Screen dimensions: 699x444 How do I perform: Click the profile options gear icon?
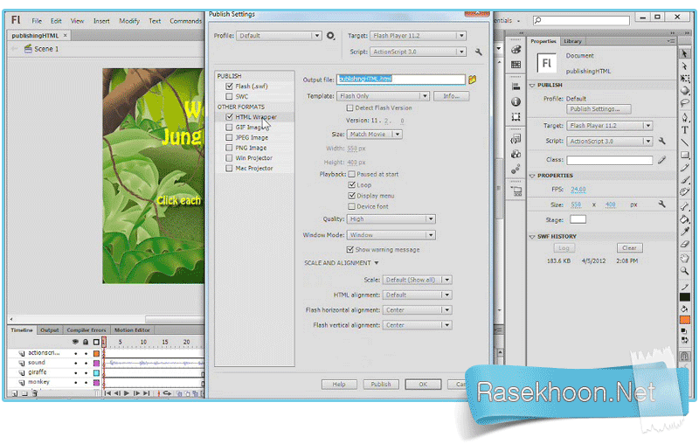(x=330, y=36)
